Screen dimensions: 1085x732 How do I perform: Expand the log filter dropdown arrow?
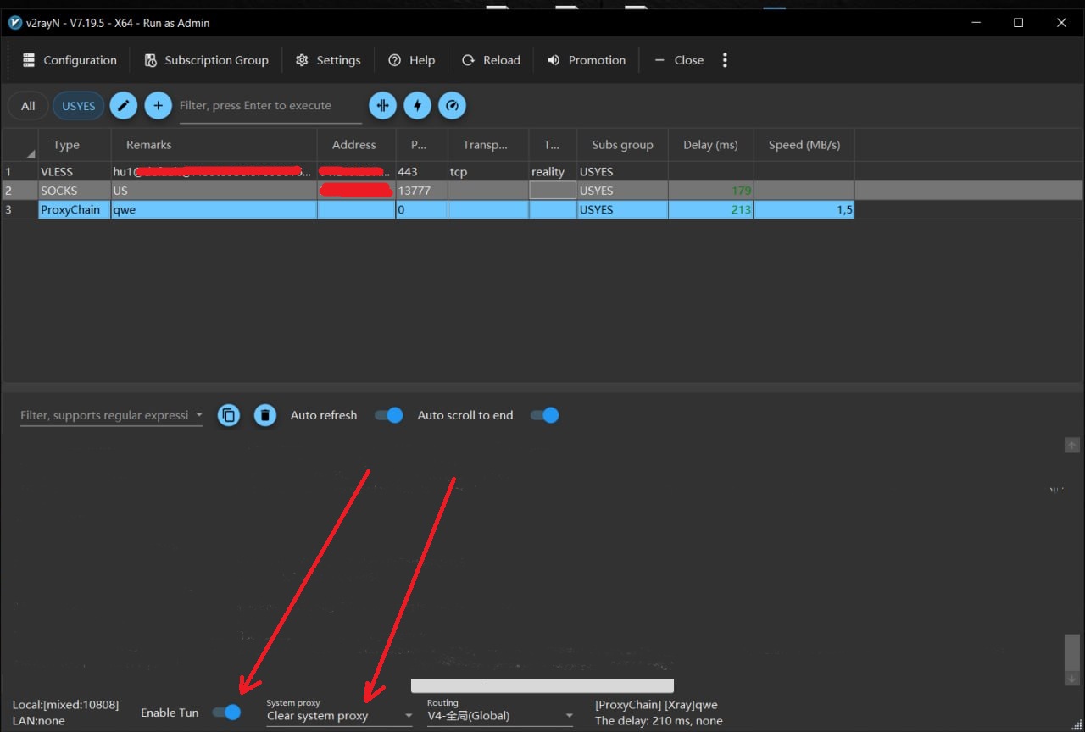199,415
